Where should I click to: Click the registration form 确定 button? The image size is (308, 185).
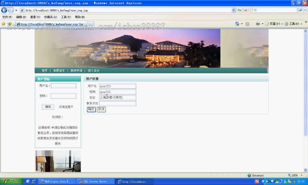coord(91,109)
